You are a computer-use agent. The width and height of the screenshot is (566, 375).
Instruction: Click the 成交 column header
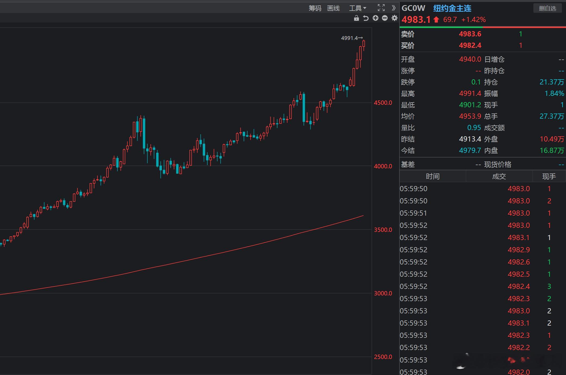[x=499, y=177]
